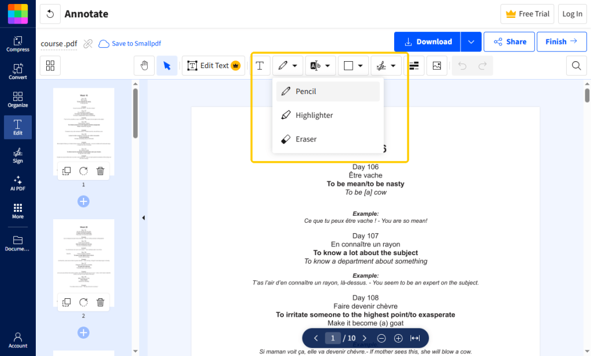This screenshot has width=591, height=356.
Task: Select the Add Text tool
Action: 260,66
